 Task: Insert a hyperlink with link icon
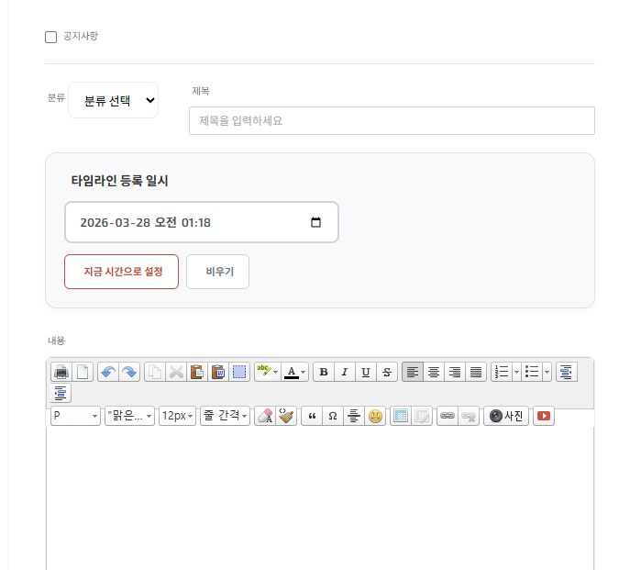447,416
